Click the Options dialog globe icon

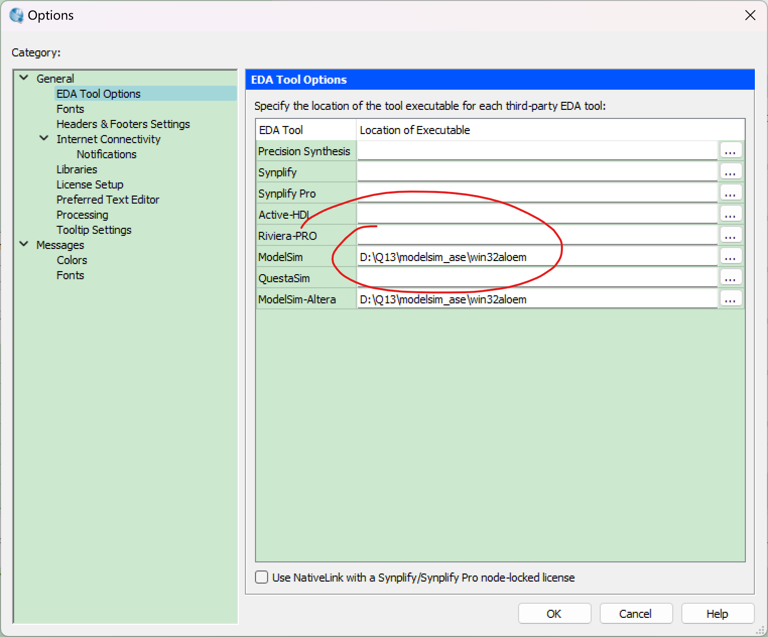16,16
